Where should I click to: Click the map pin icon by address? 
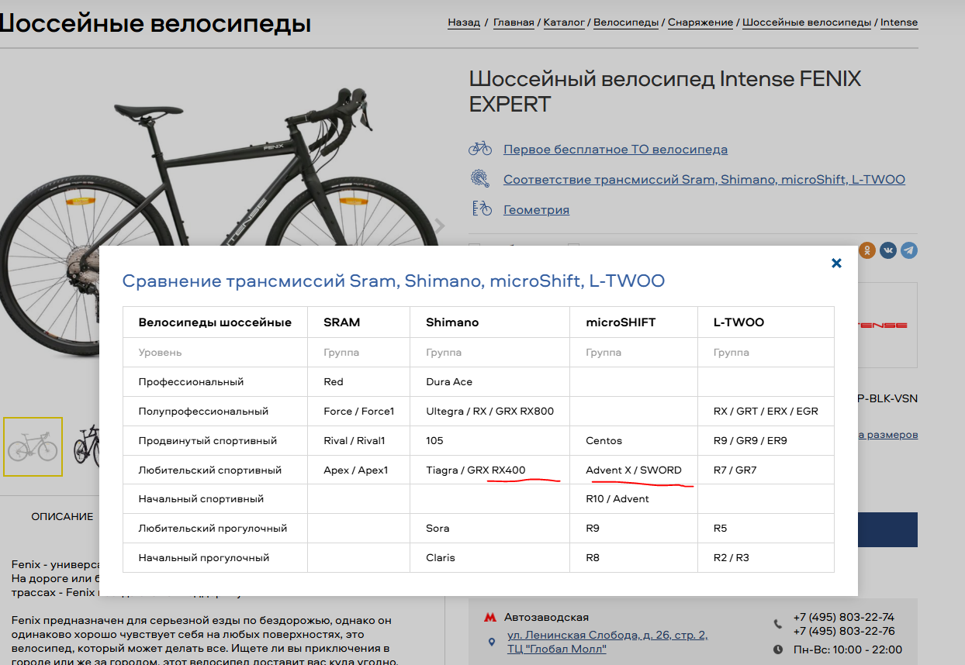pos(490,642)
